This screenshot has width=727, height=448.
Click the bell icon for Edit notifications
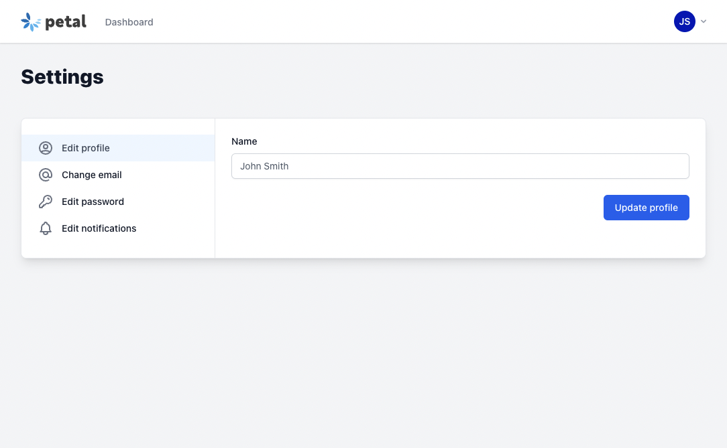tap(46, 228)
